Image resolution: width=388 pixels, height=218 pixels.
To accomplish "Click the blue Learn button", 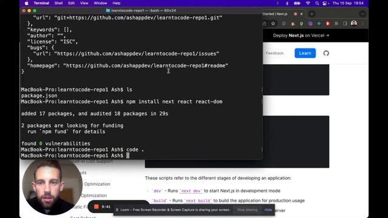I will 305,53.
